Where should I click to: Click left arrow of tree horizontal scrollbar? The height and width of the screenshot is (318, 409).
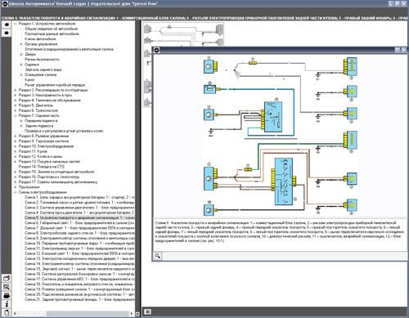15,313
